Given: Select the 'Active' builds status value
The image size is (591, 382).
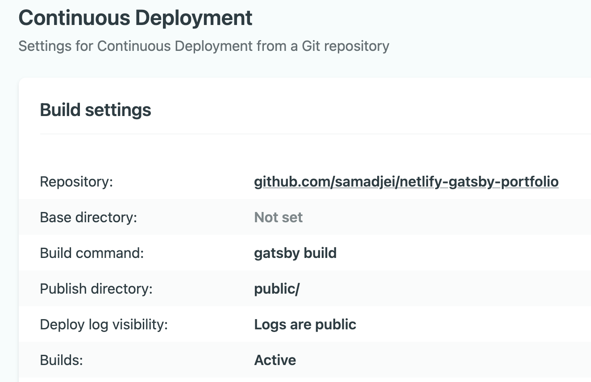Looking at the screenshot, I should click(275, 360).
